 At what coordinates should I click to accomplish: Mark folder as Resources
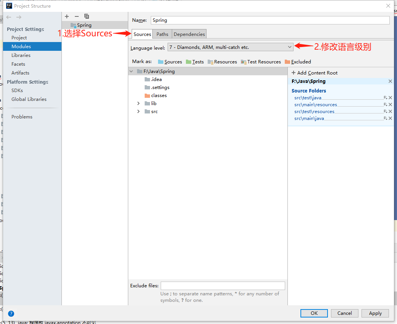[x=222, y=62]
